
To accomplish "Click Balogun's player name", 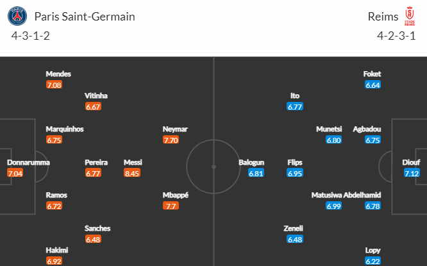I will (251, 163).
